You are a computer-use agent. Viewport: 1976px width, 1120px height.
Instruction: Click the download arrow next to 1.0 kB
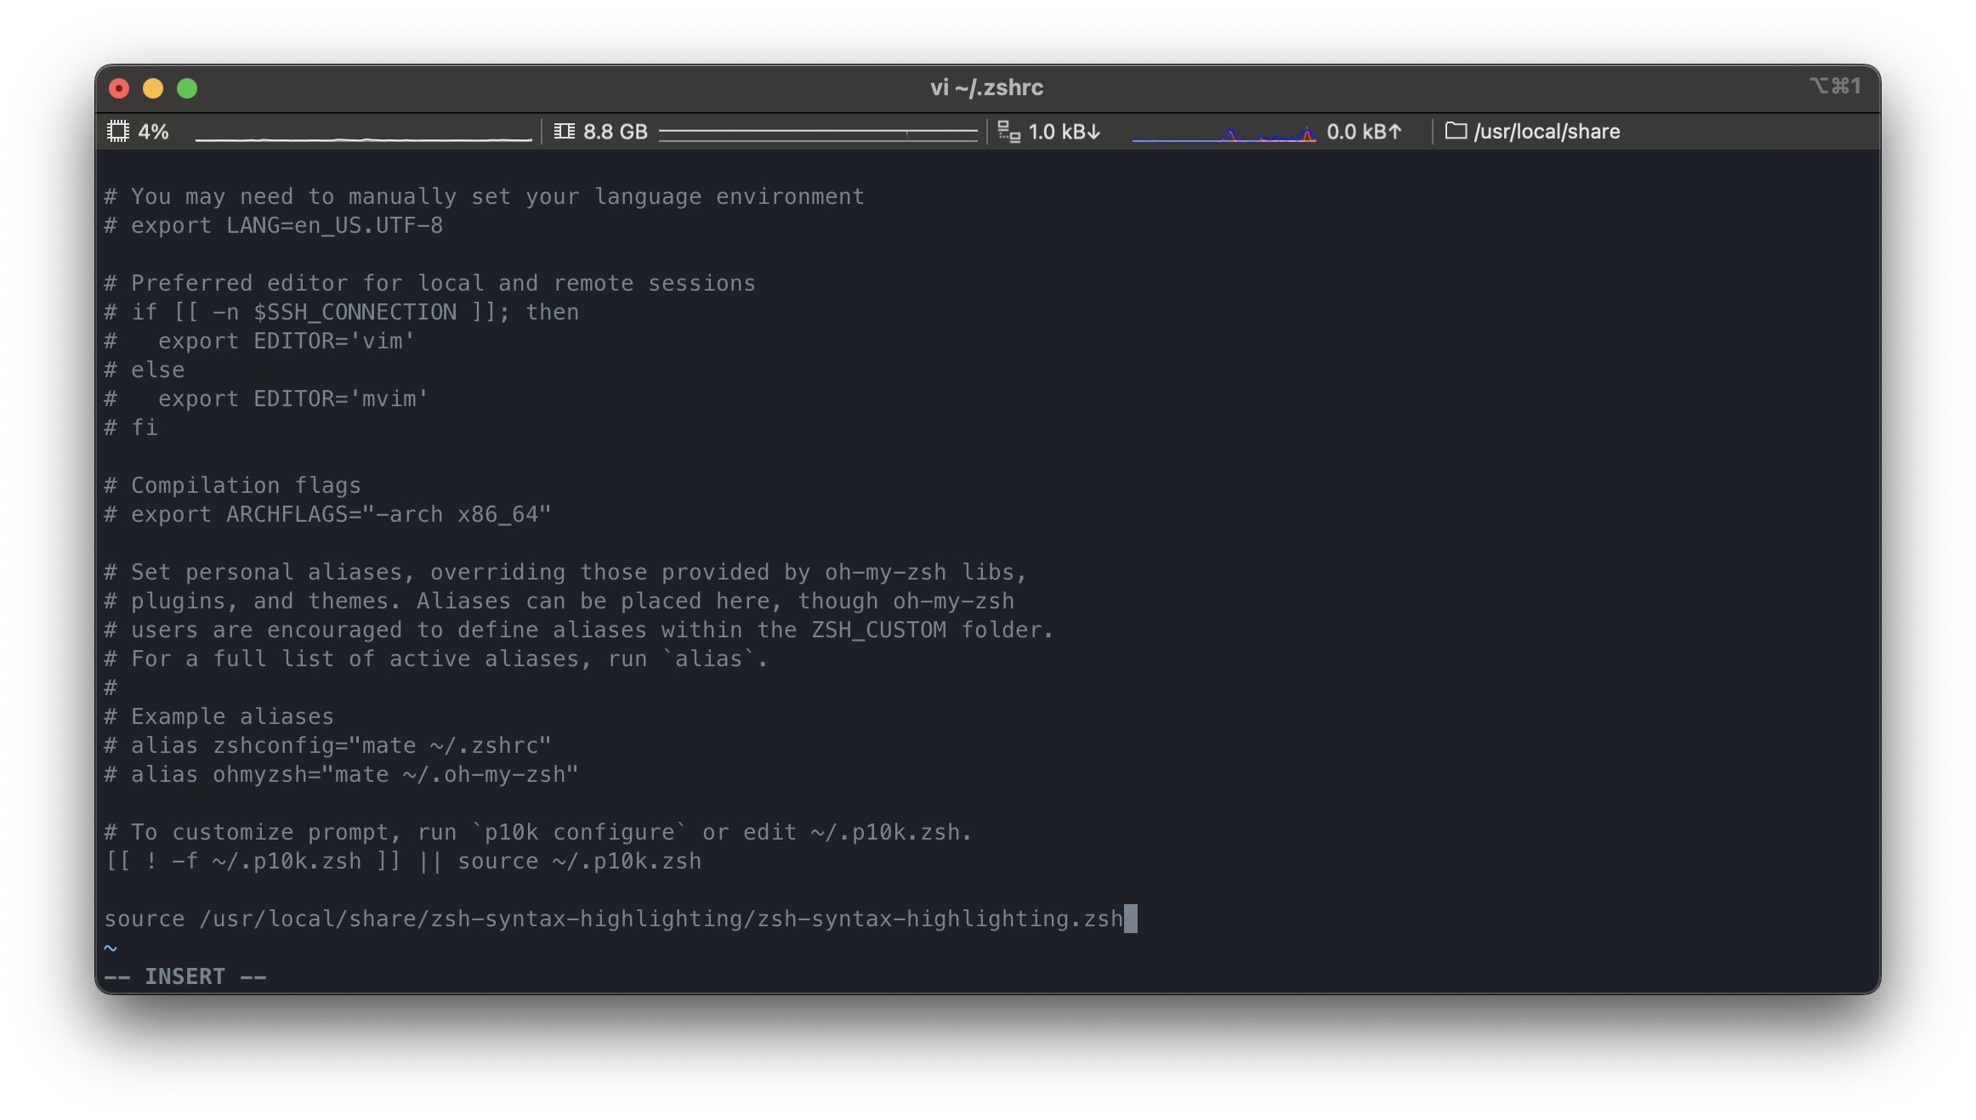(1094, 132)
